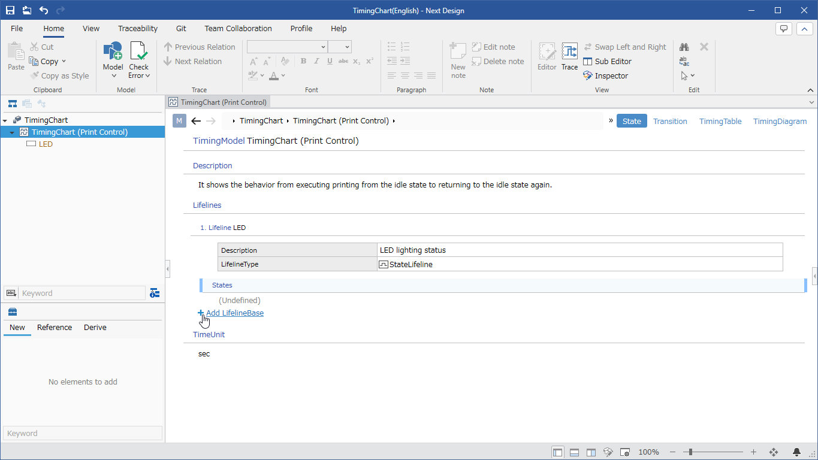Collapse the ribbon with the chevron button
Viewport: 818px width, 460px height.
[804, 29]
